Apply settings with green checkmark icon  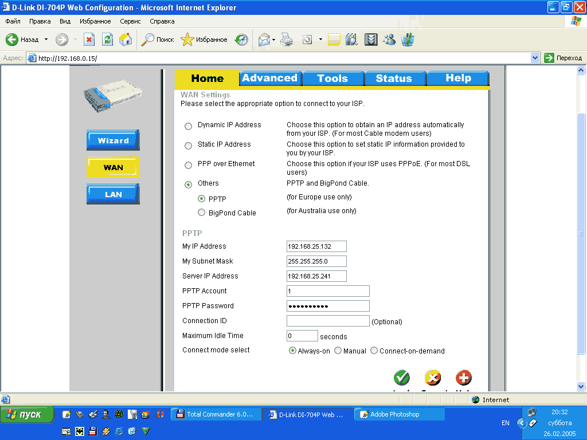[x=402, y=378]
